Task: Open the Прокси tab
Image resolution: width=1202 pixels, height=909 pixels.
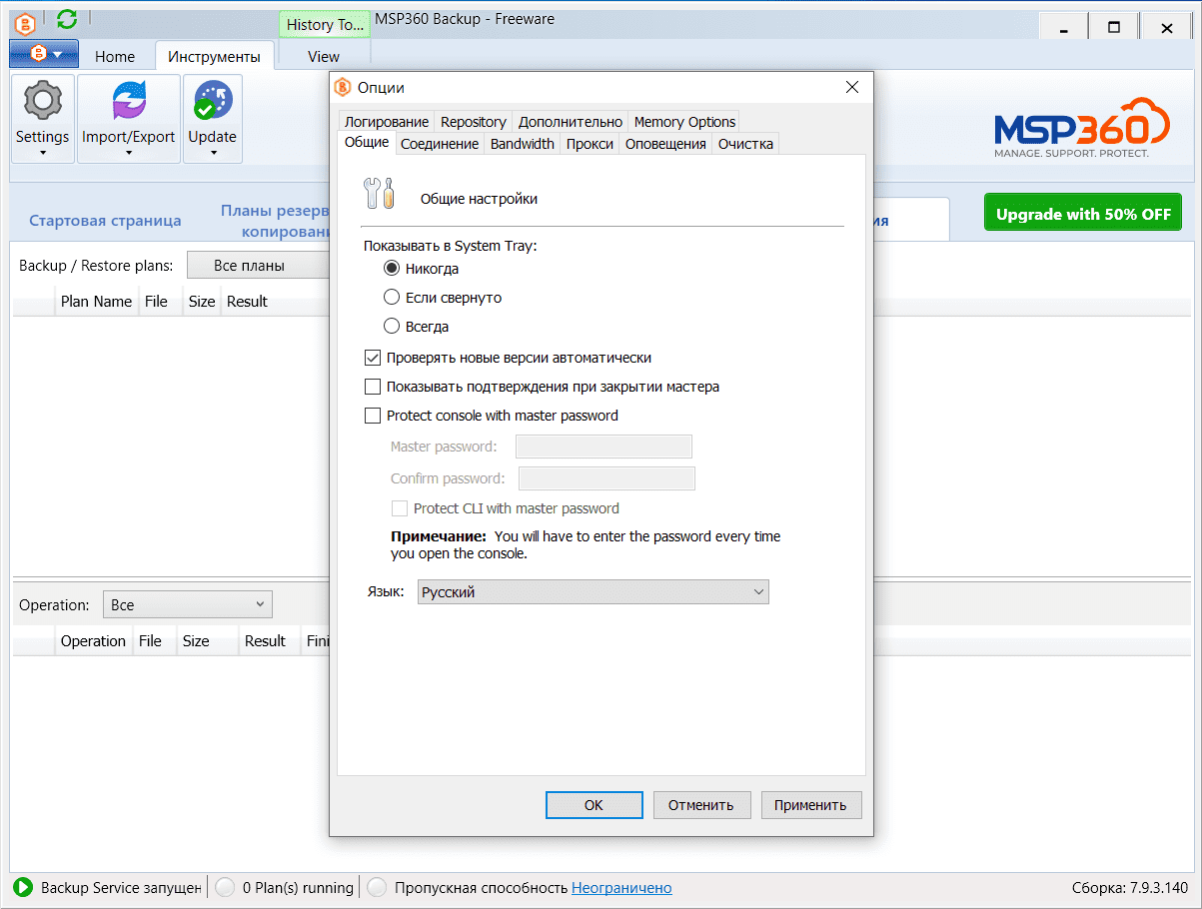Action: (590, 144)
